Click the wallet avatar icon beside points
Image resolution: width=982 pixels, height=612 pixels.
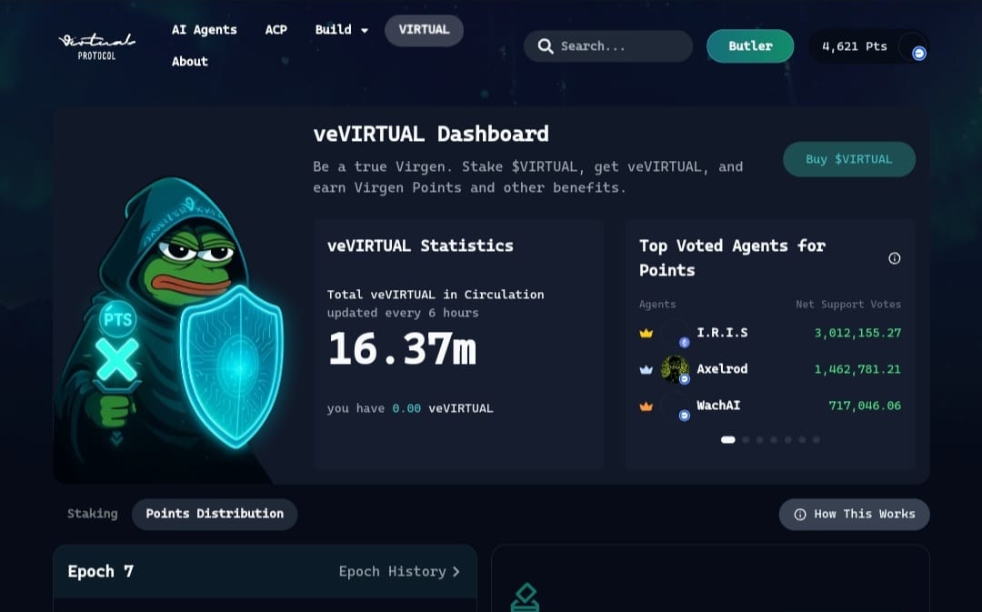[x=913, y=46]
